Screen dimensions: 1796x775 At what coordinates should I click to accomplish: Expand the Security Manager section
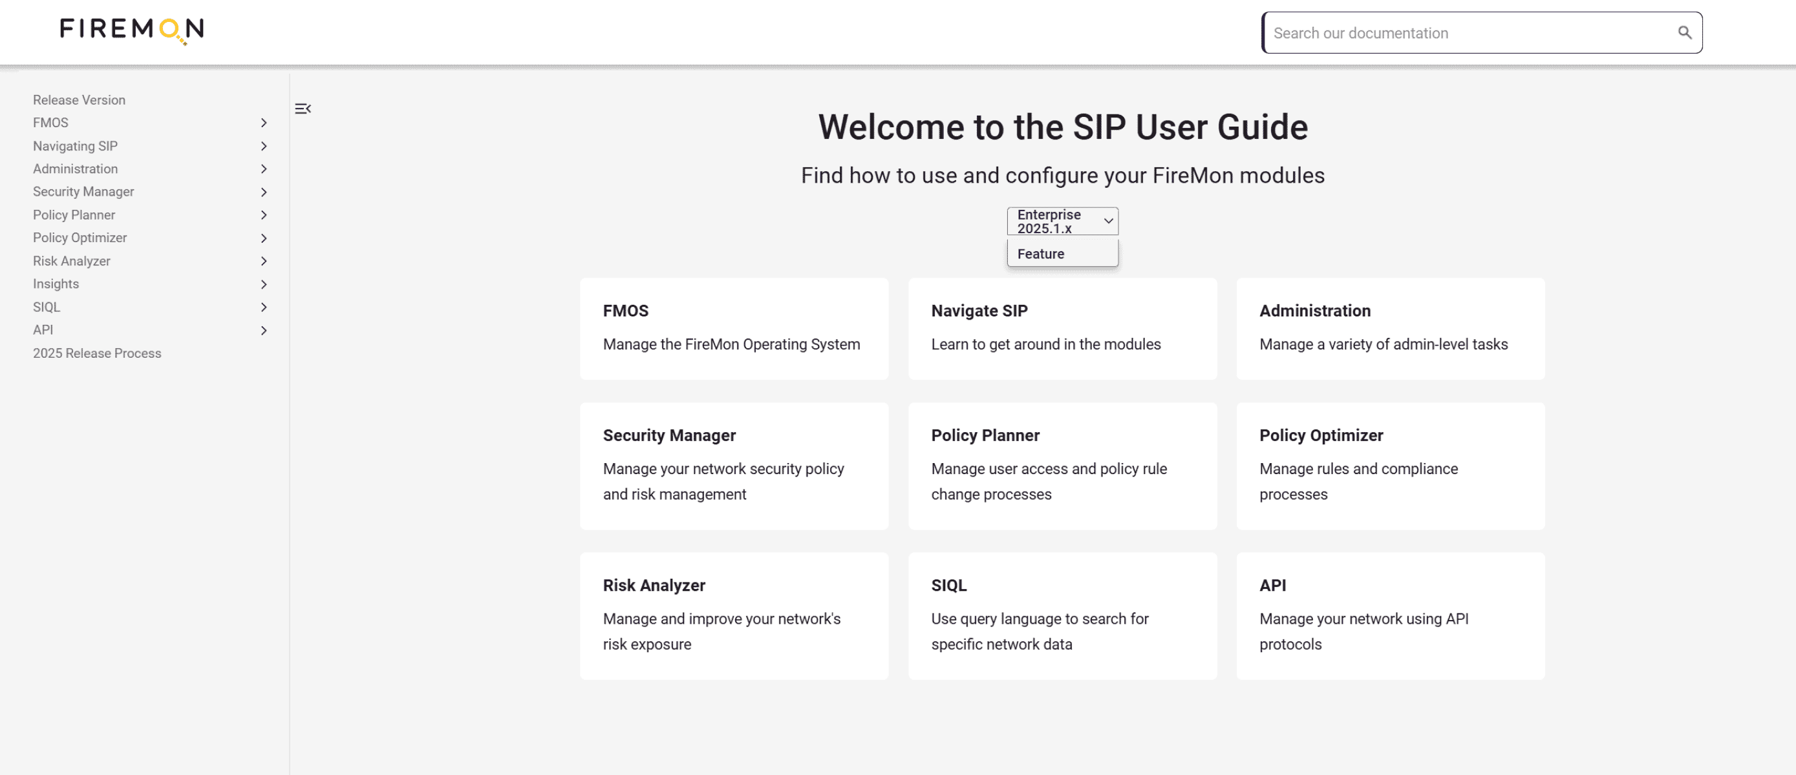[264, 192]
